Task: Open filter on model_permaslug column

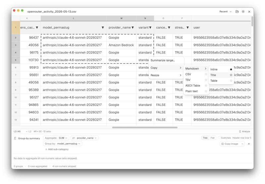Action: 103,27
